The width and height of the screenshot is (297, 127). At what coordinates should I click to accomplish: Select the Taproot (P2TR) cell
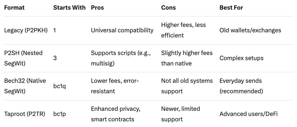[x=25, y=114]
